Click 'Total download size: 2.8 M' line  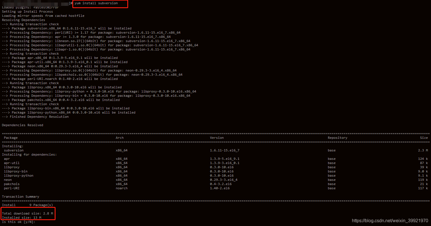point(27,213)
